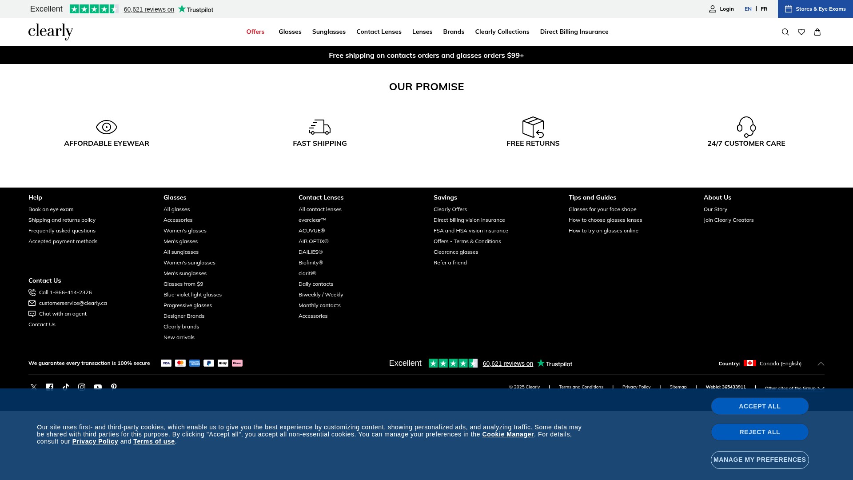
Task: Click the free shipping promo banner
Action: pos(426,55)
